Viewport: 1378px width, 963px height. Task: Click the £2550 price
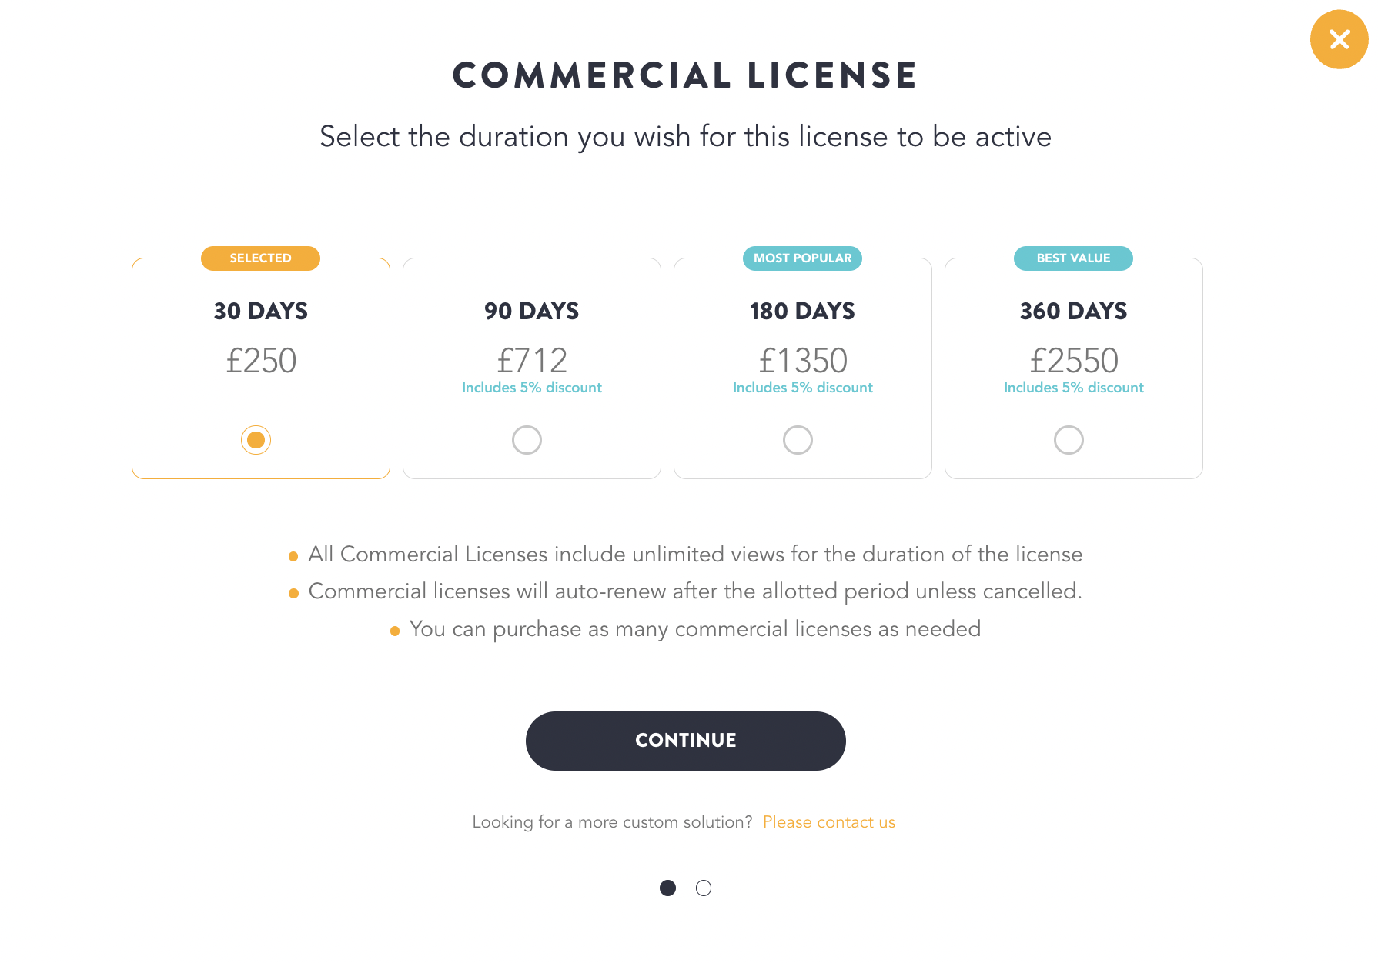coord(1073,361)
